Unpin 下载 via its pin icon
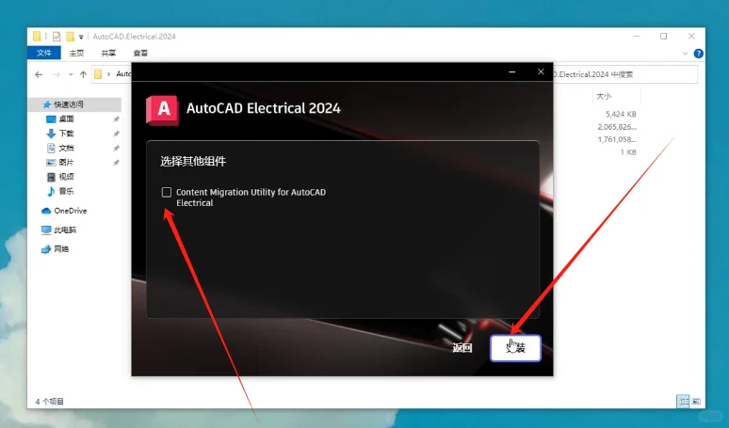Image resolution: width=729 pixels, height=428 pixels. [x=116, y=134]
